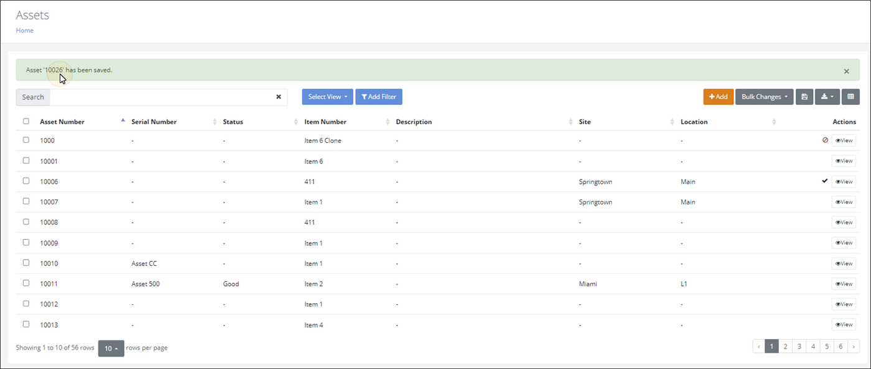Clear search with the X icon

[279, 97]
